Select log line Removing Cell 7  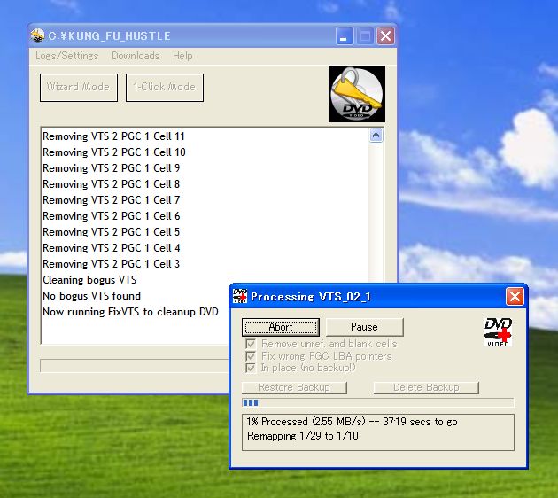click(111, 200)
